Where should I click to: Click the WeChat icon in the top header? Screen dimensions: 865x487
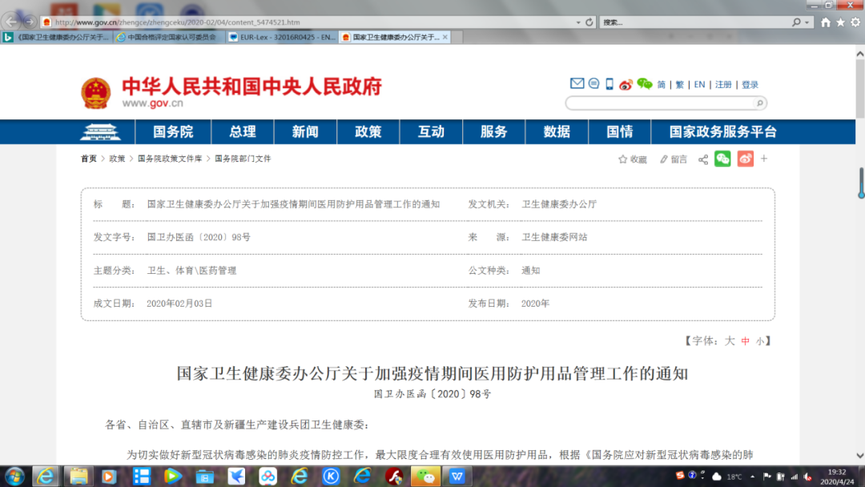tap(646, 83)
